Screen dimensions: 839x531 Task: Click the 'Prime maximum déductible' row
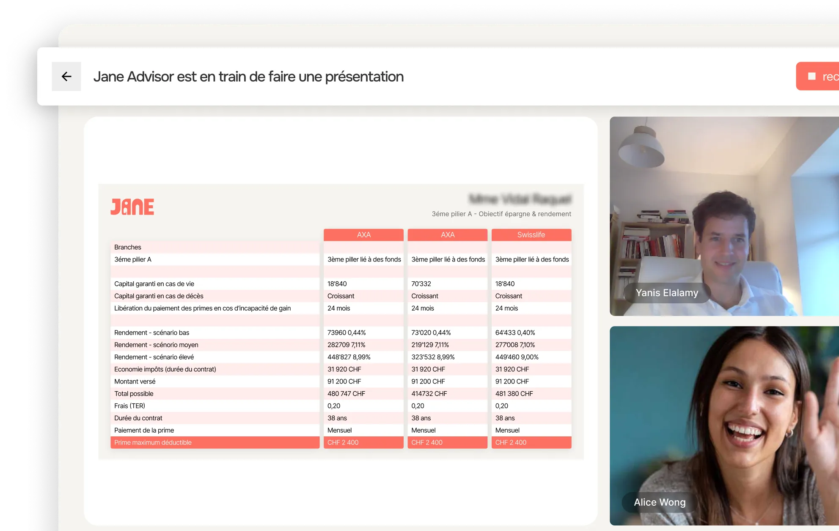[x=215, y=443]
